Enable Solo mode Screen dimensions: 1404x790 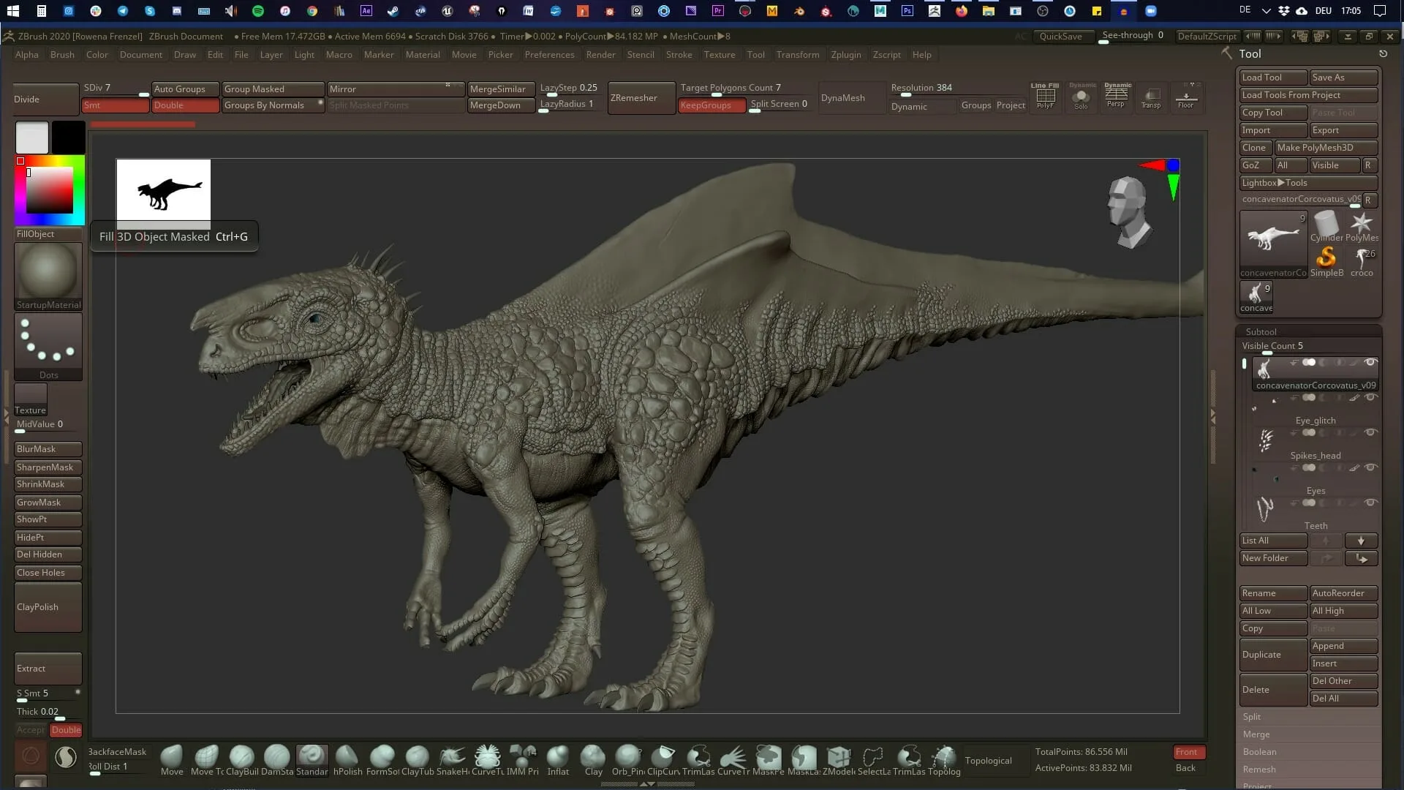click(x=1082, y=97)
